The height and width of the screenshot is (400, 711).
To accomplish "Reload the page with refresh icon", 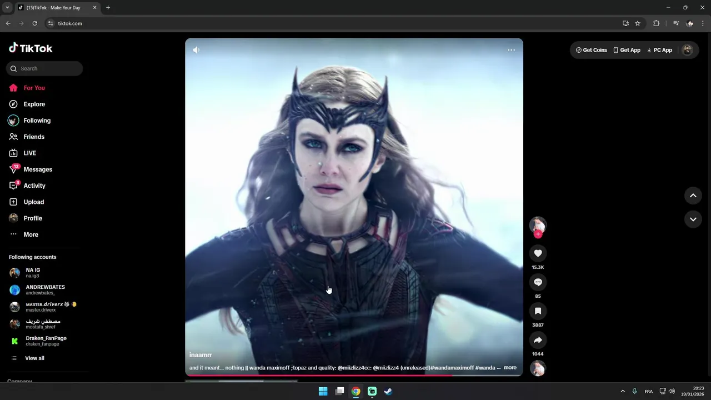I will (x=34, y=23).
